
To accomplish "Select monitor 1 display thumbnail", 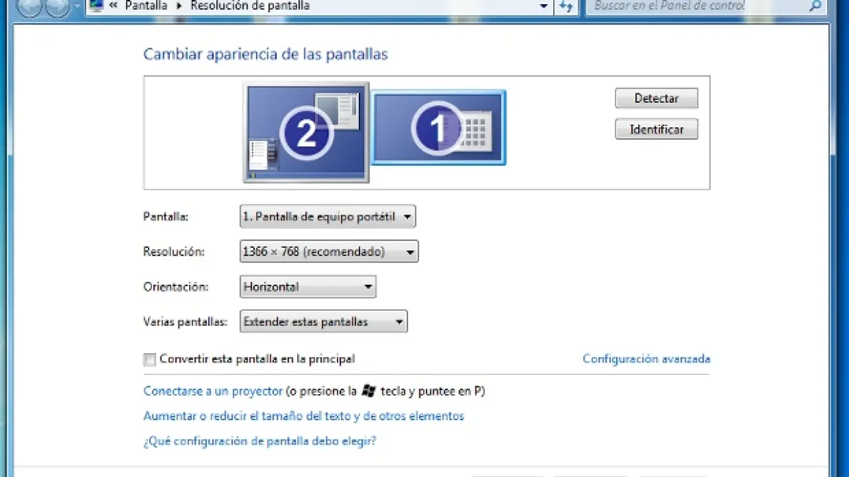I will pos(438,127).
